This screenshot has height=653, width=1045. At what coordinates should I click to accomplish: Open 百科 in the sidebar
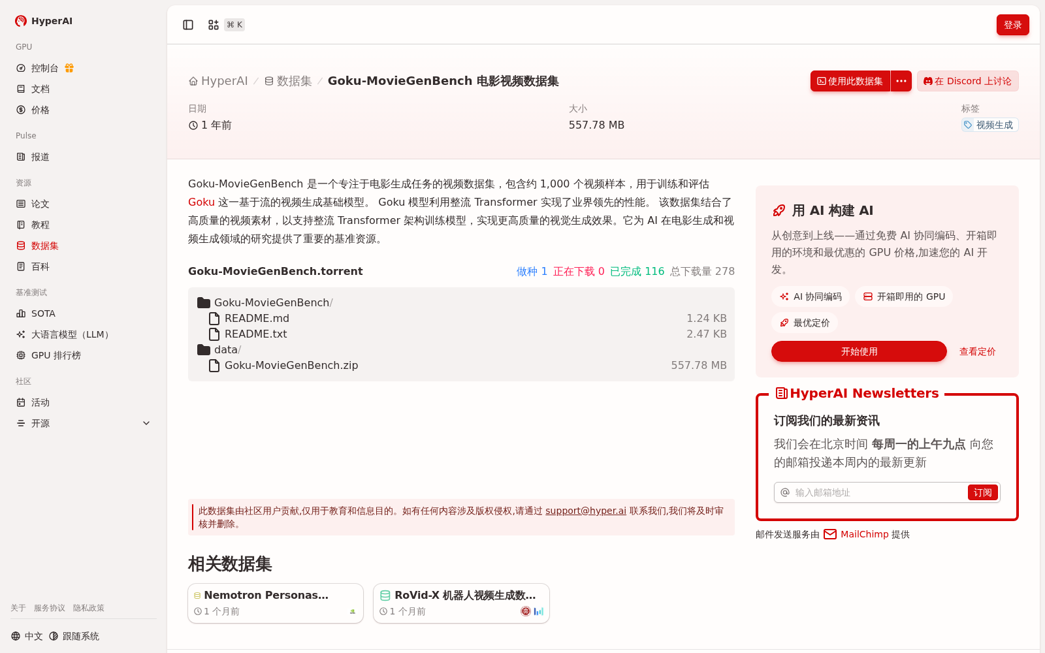84,266
